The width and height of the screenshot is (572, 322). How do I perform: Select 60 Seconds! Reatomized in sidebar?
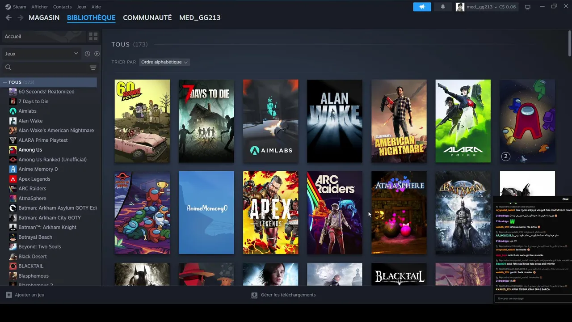click(46, 92)
